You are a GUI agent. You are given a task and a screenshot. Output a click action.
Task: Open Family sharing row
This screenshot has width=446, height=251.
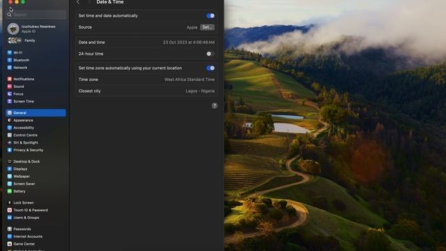36,40
